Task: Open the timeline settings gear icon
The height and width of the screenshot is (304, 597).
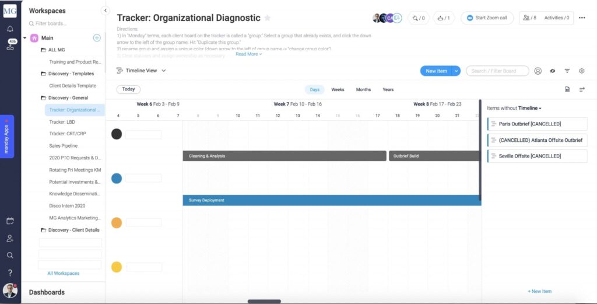Action: (x=581, y=71)
